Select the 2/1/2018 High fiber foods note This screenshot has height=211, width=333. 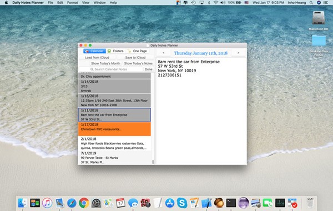coord(114,143)
